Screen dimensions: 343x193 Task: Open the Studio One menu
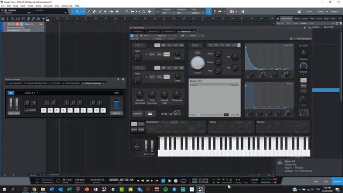[67, 6]
